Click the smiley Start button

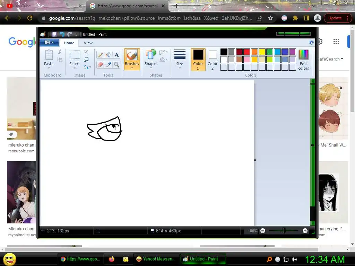coord(9,259)
